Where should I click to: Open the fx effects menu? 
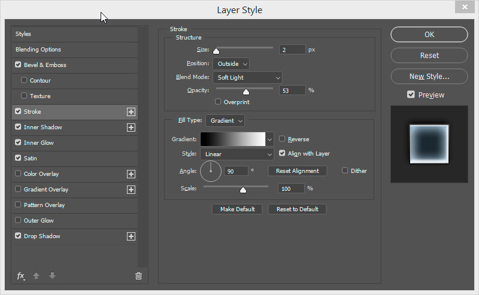[21, 276]
